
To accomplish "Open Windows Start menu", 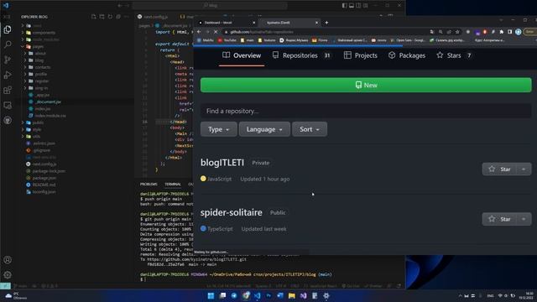I will (x=211, y=295).
